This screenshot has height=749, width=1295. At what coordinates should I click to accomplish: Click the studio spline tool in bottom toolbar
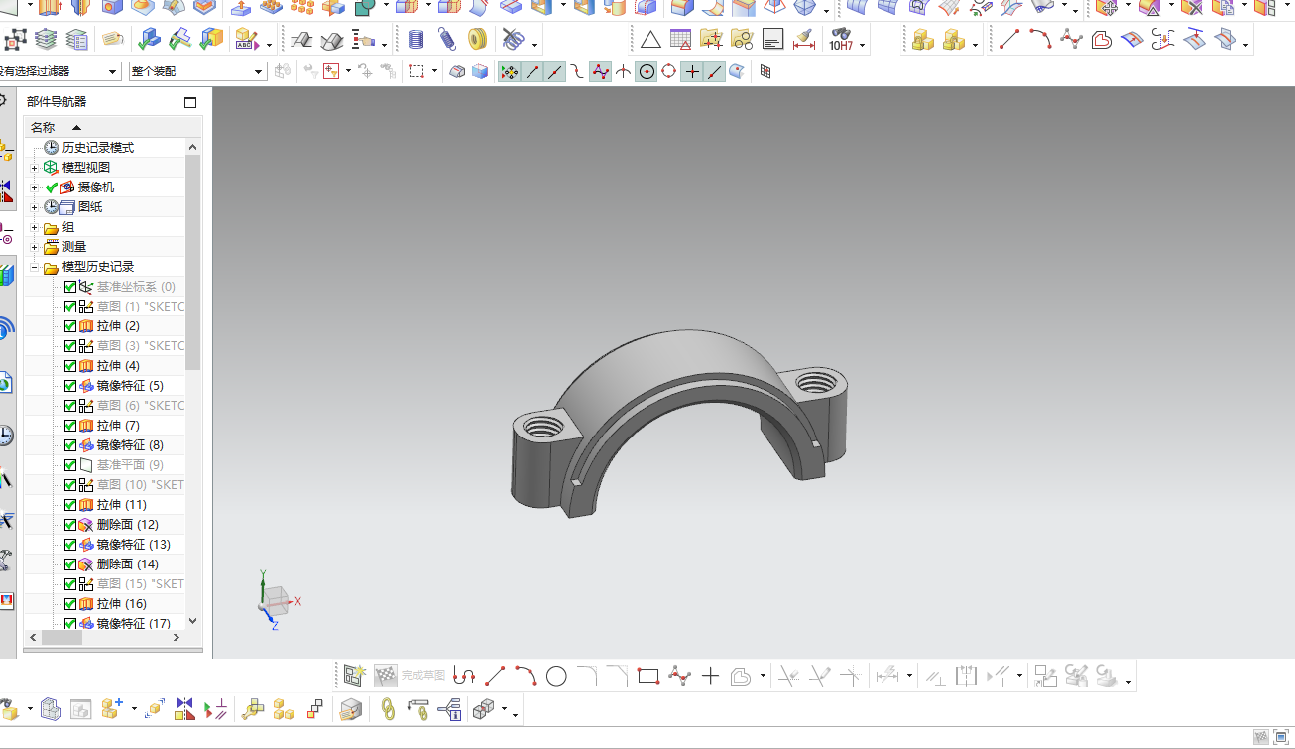coord(679,677)
